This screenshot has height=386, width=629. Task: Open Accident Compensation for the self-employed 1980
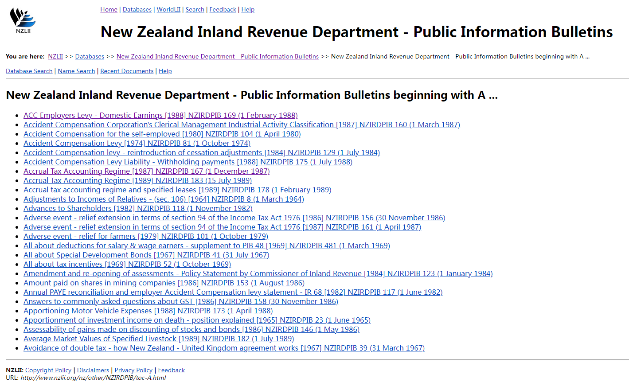click(x=162, y=134)
